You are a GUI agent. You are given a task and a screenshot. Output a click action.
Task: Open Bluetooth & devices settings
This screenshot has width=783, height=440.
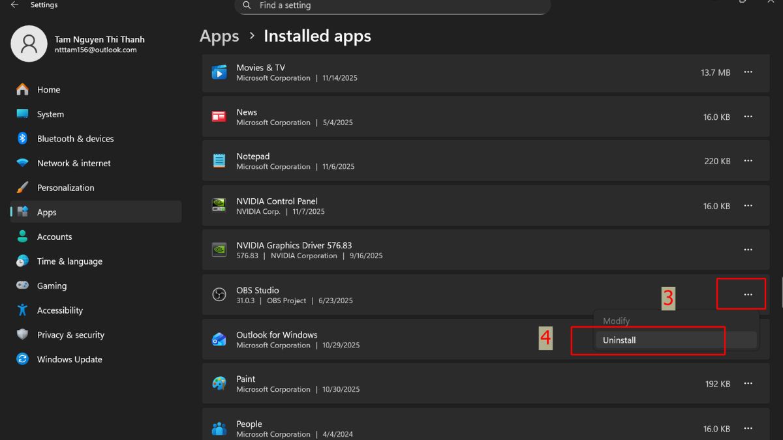(75, 139)
